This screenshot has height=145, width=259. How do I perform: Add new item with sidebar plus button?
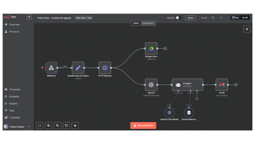(29, 17)
